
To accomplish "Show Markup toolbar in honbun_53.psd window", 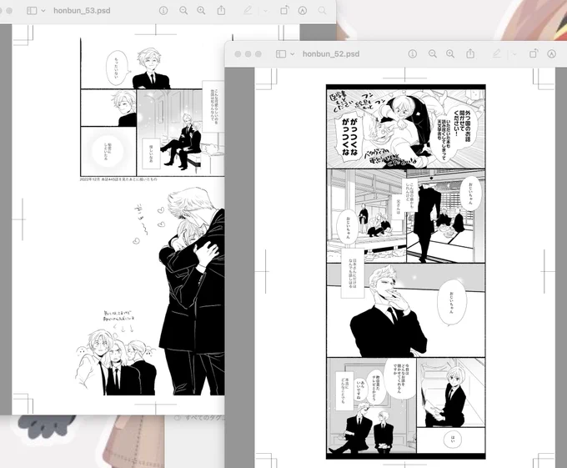I will click(303, 11).
